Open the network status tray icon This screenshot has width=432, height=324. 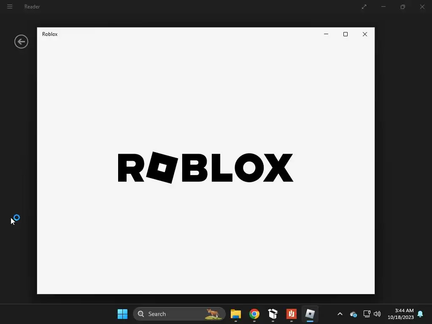pos(367,314)
